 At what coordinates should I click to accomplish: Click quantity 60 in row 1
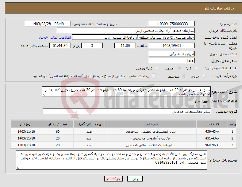[x=58, y=132]
